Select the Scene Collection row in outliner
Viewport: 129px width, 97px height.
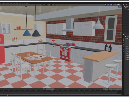[126, 6]
